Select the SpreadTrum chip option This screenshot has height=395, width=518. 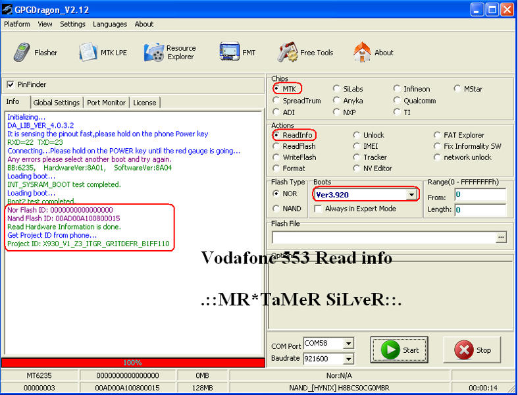point(276,100)
